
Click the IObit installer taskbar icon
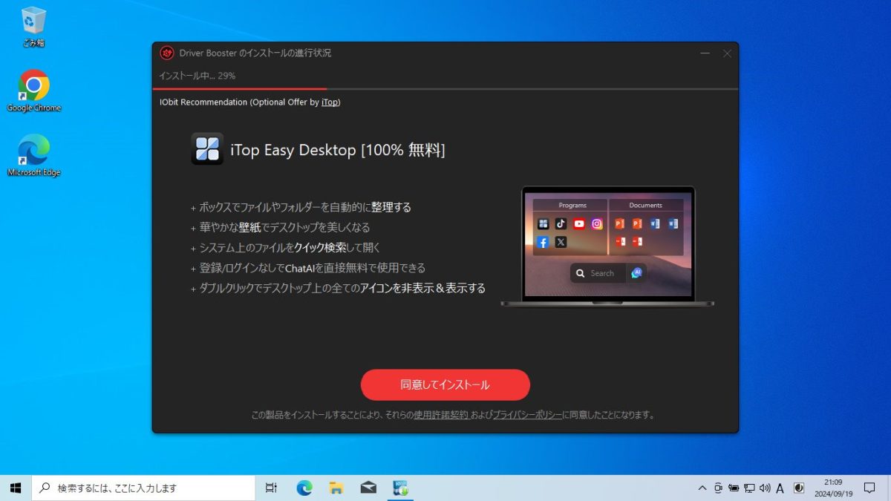(x=401, y=488)
